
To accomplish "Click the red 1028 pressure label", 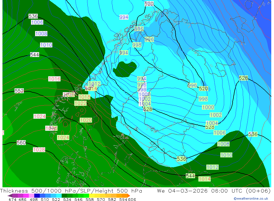I will [39, 149].
